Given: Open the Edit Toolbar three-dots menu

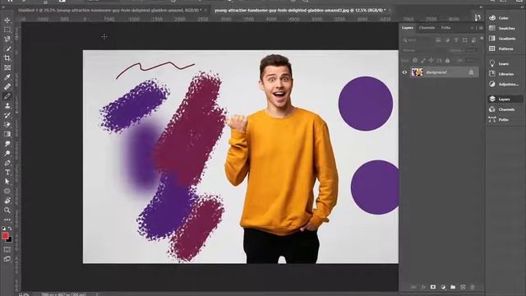Looking at the screenshot, I should click(7, 220).
